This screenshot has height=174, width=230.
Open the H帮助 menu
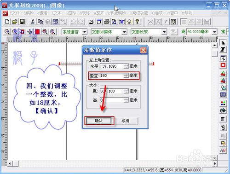[x=187, y=13]
